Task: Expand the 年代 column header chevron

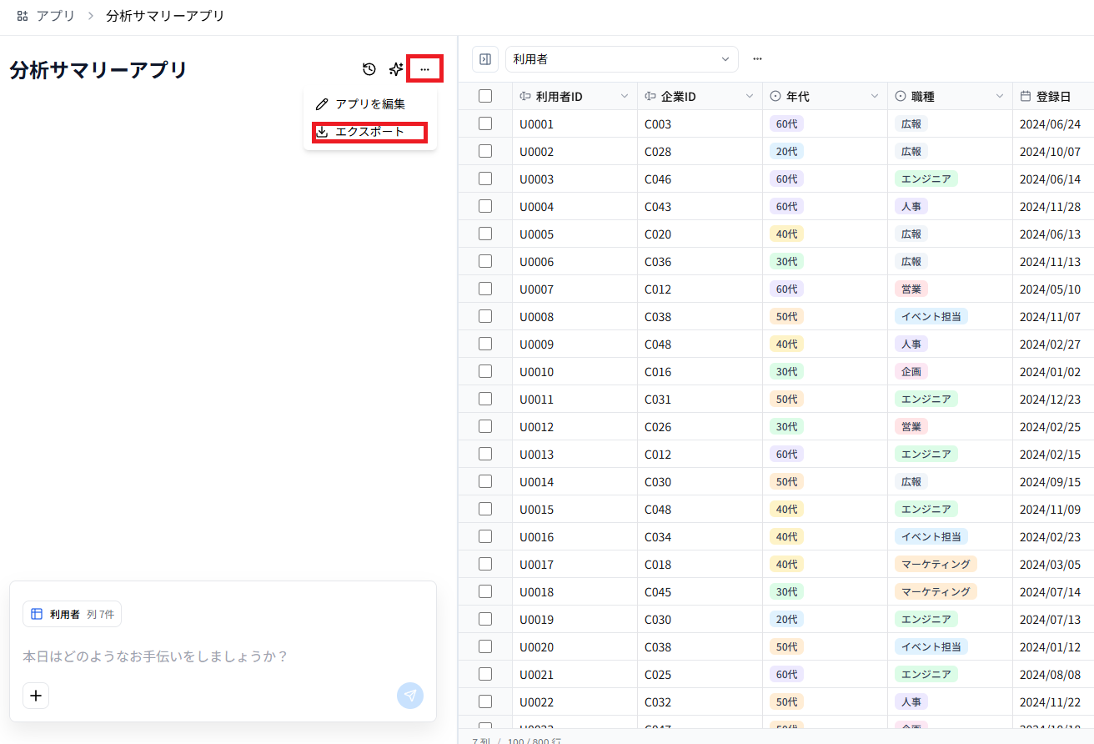Action: [875, 97]
